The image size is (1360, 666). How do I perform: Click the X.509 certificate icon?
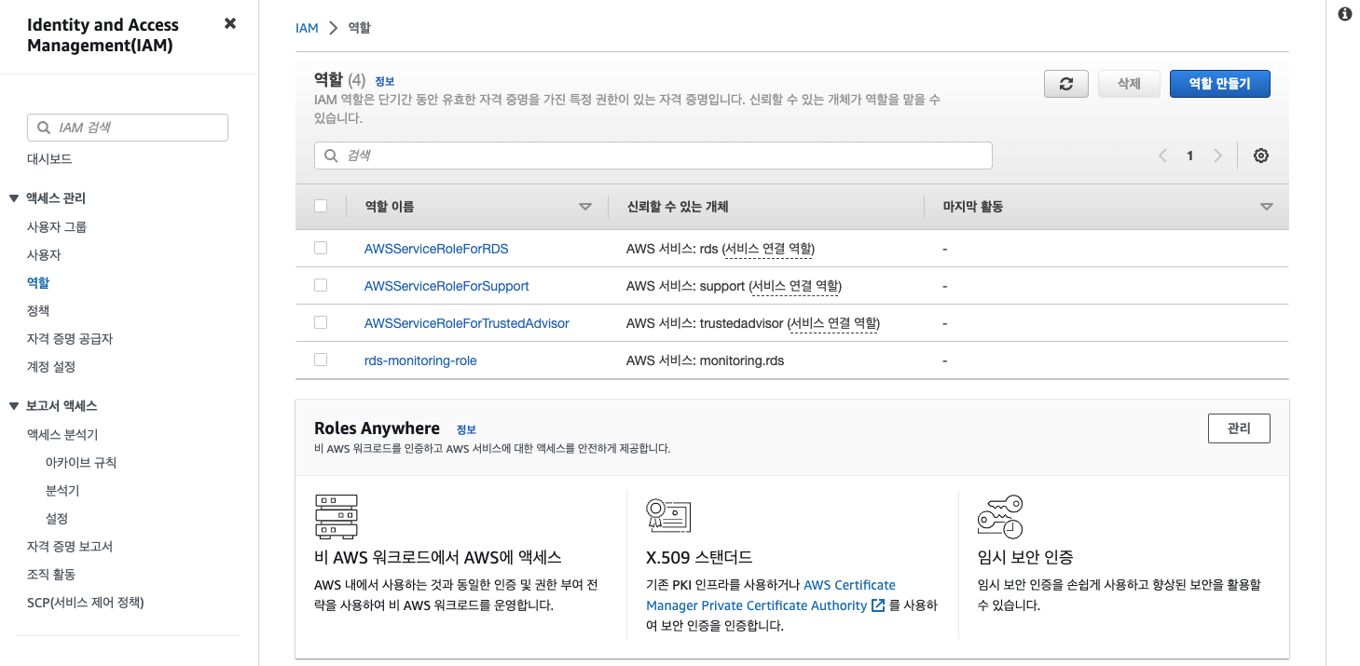(x=668, y=515)
